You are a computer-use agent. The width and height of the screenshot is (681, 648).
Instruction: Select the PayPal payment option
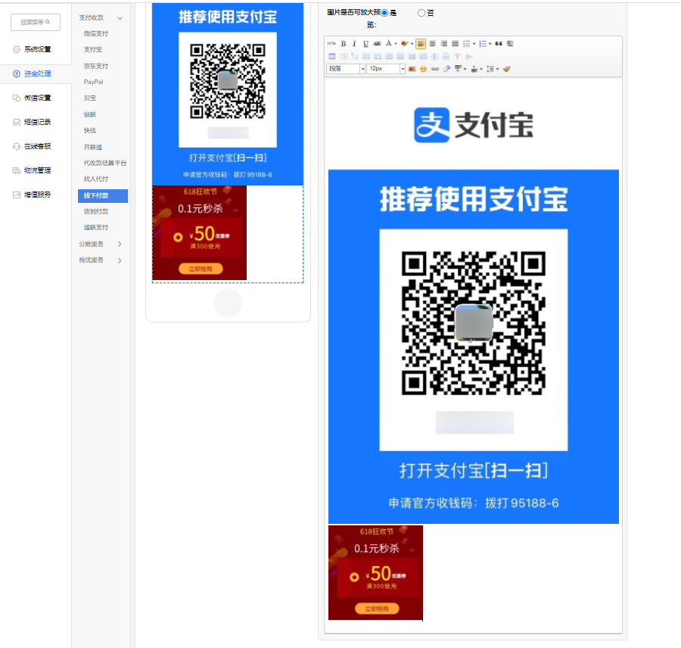point(94,82)
